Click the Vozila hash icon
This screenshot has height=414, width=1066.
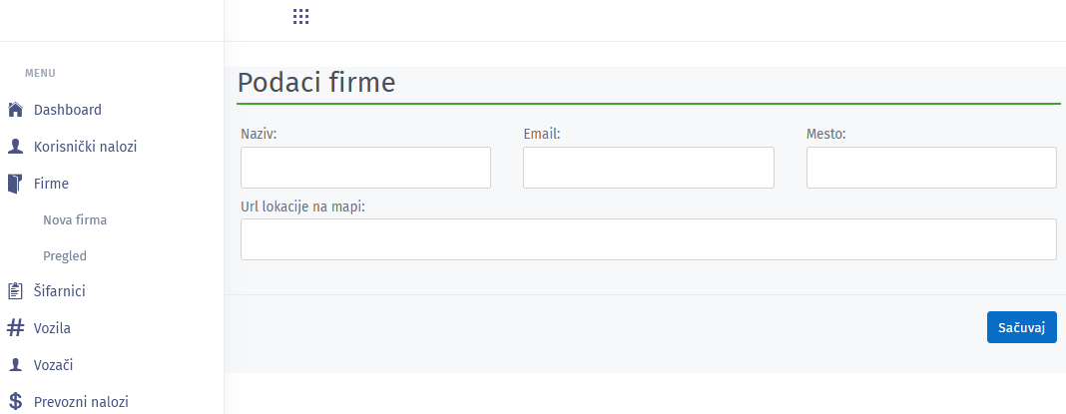(15, 327)
